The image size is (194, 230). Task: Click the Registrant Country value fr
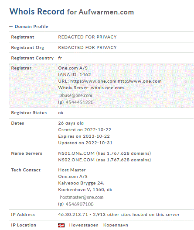pyautogui.click(x=60, y=58)
